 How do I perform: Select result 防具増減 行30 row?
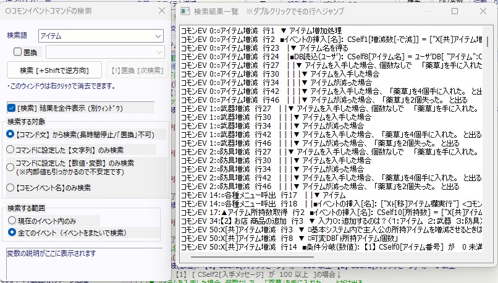point(332,161)
